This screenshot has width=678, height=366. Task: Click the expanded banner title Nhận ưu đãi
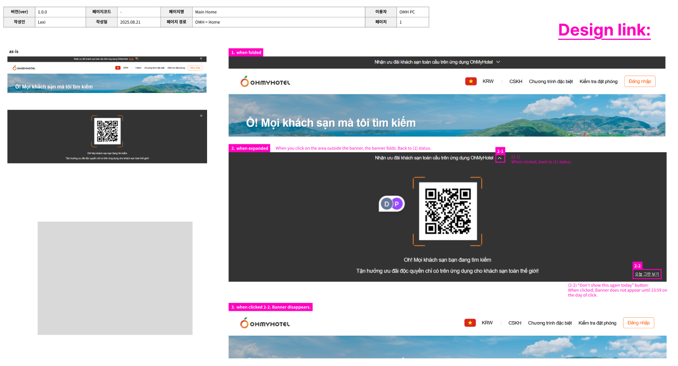coord(434,158)
